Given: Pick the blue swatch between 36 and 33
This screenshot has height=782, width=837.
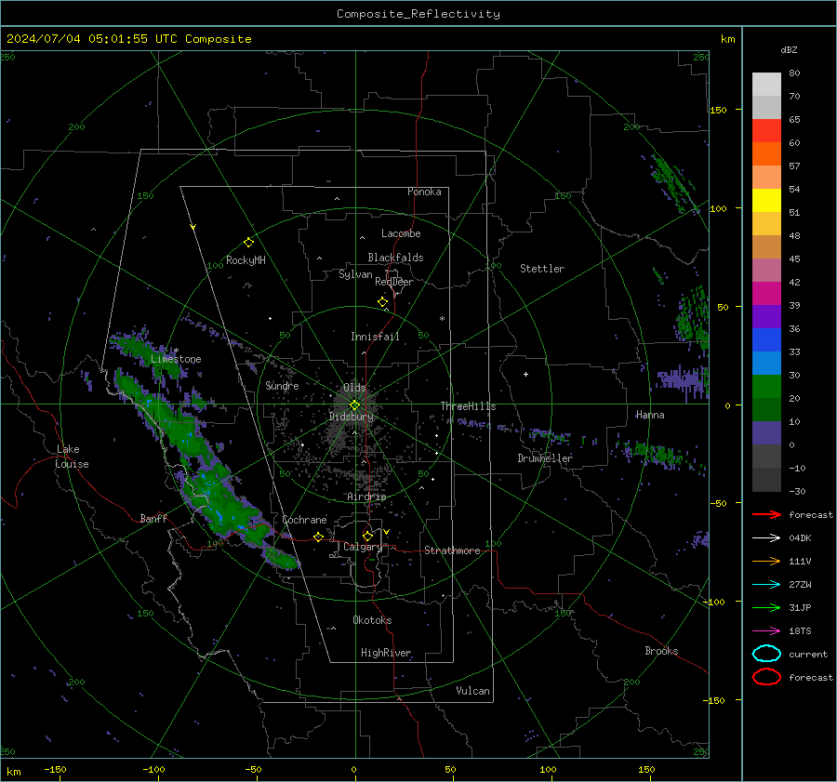Looking at the screenshot, I should tap(766, 340).
